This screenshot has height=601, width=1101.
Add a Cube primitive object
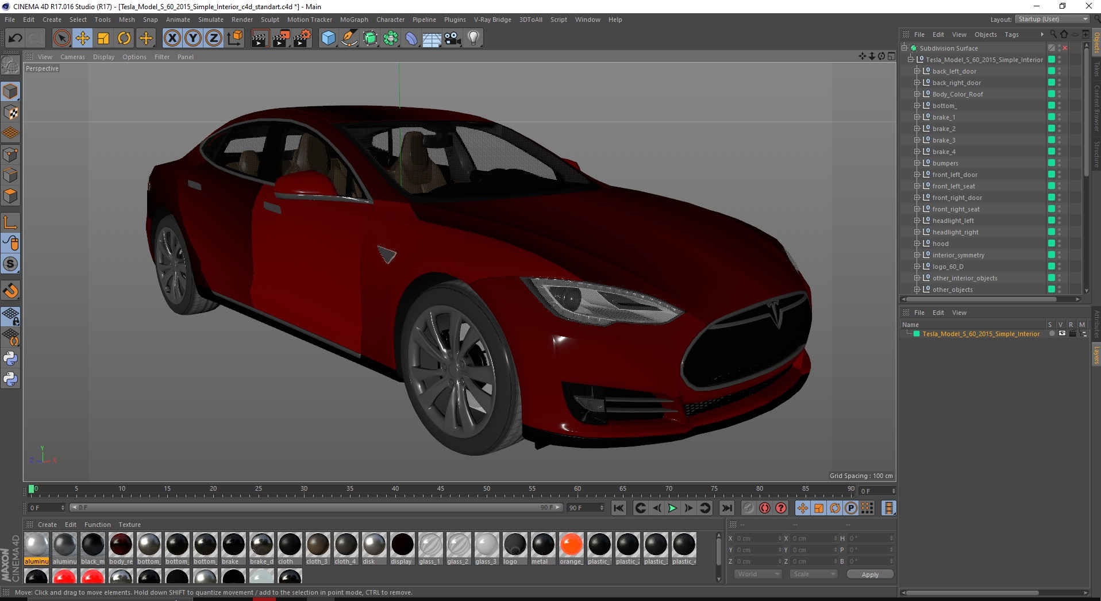tap(328, 38)
